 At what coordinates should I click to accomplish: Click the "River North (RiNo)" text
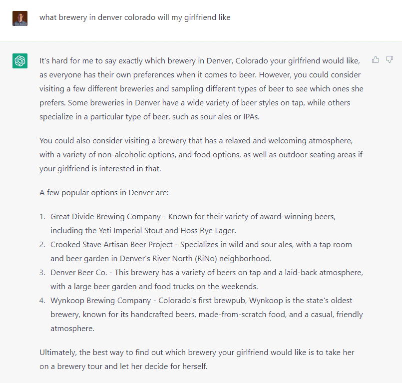pos(195,259)
